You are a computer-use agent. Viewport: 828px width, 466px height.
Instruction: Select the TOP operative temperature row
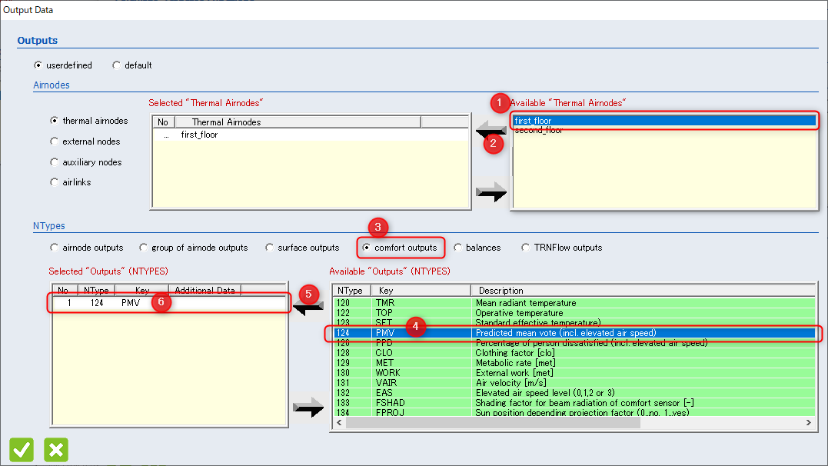(574, 313)
